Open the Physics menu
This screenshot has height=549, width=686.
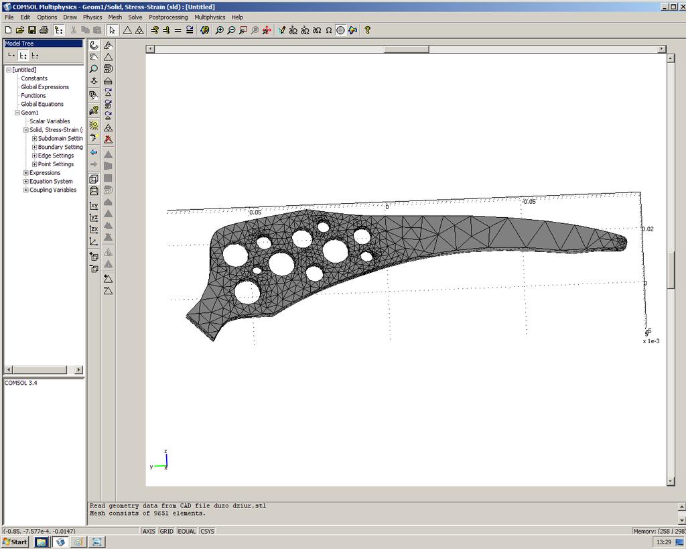point(92,17)
